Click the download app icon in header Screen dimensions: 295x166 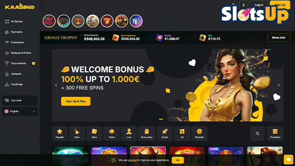point(244,5)
